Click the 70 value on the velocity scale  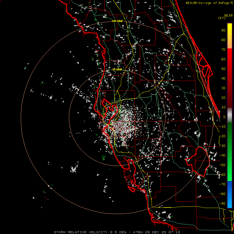pyautogui.click(x=223, y=50)
